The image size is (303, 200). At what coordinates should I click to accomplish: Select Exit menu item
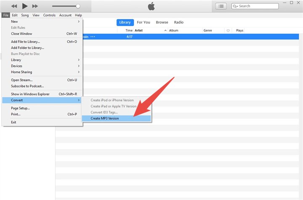(43, 122)
